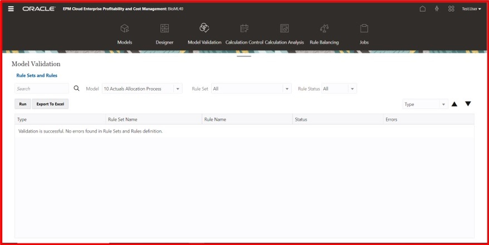Click the 'Validation is successful' message text

[x=90, y=131]
